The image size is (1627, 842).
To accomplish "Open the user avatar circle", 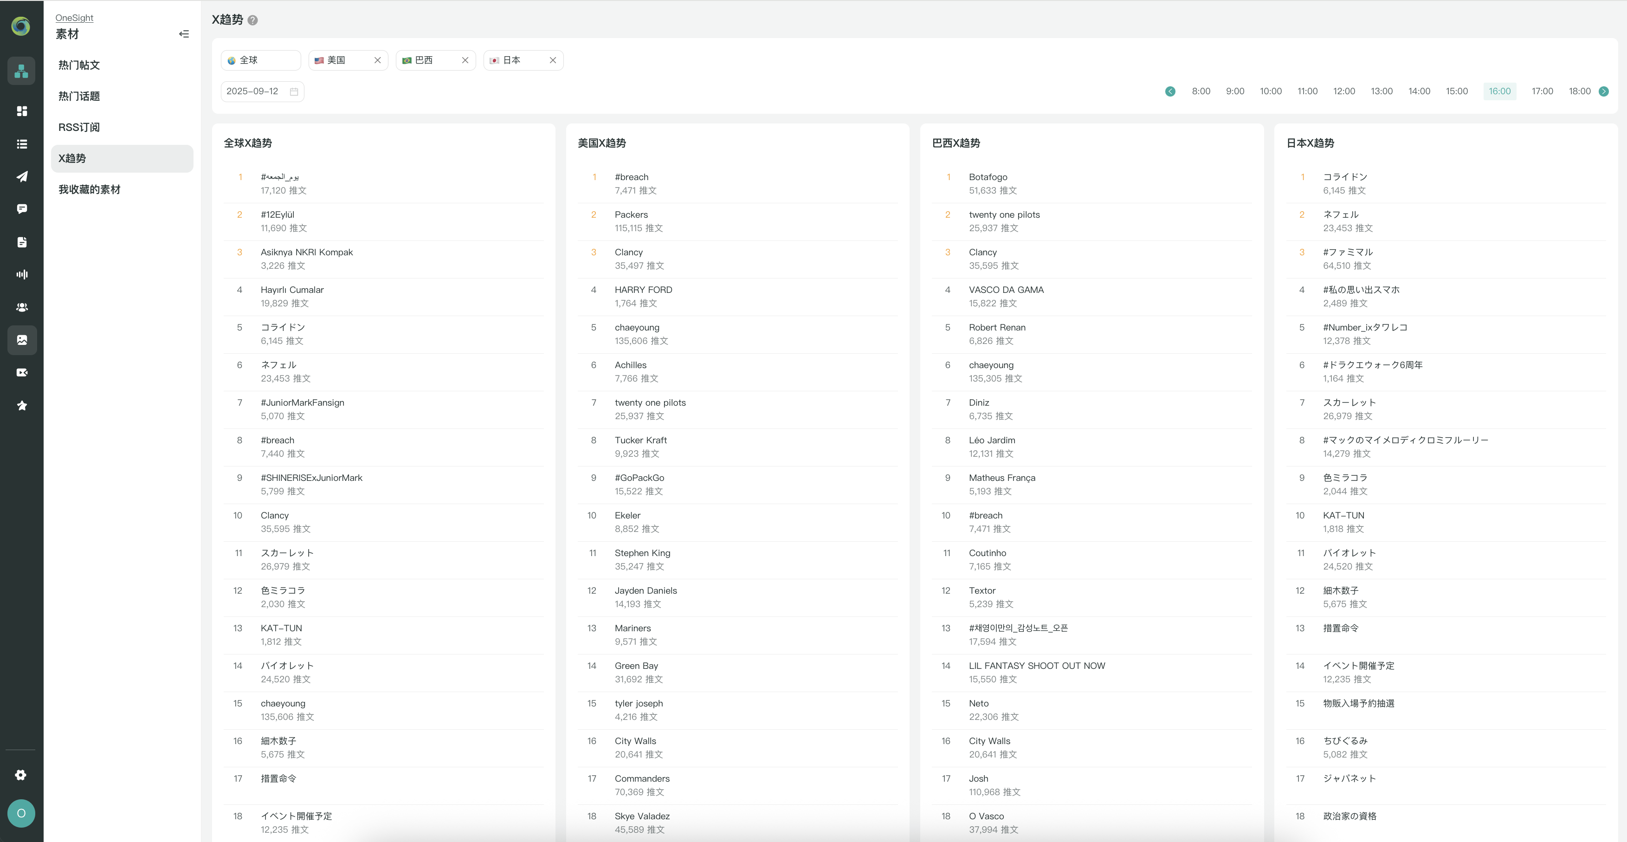I will point(21,814).
